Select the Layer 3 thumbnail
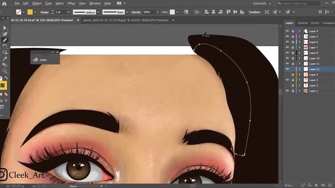 (x=306, y=80)
